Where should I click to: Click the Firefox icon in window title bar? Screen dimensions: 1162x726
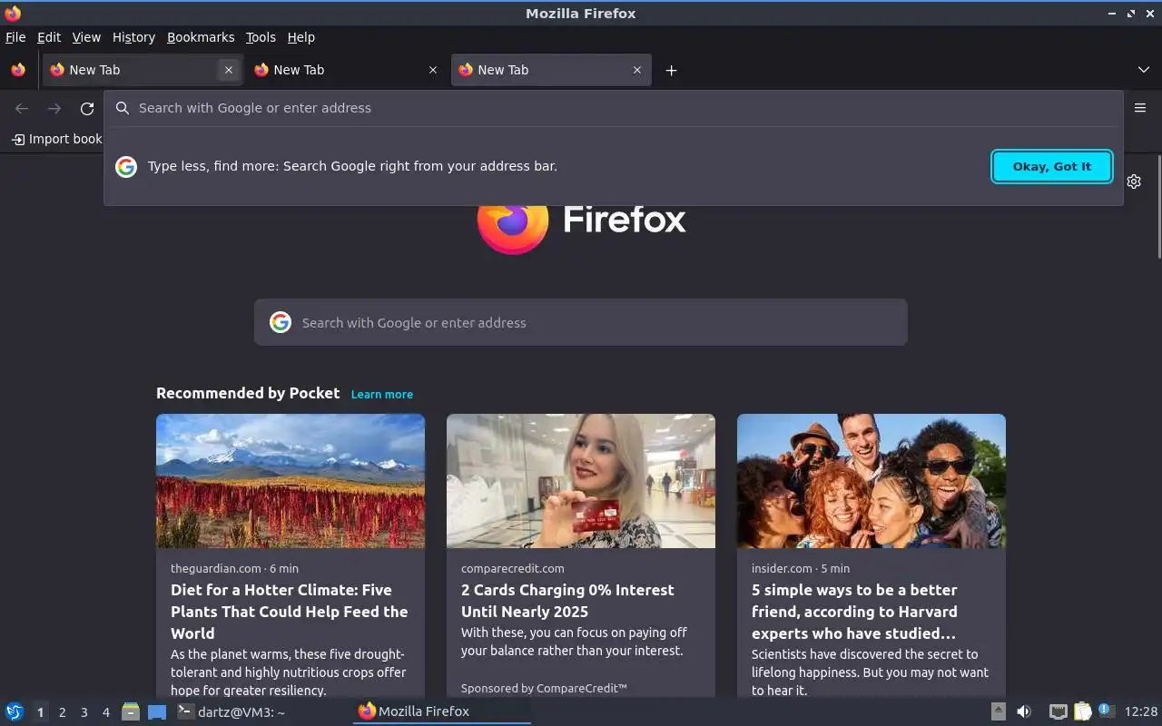(13, 13)
